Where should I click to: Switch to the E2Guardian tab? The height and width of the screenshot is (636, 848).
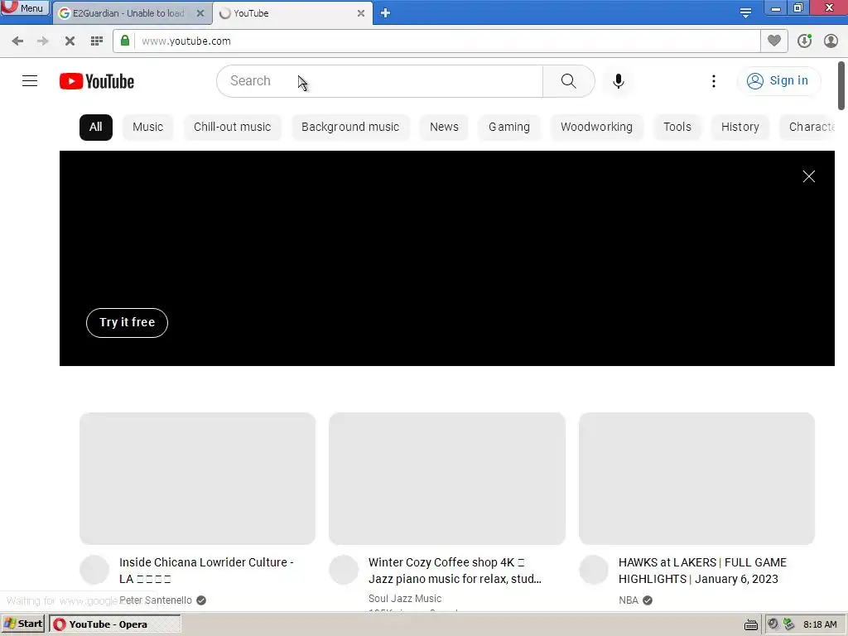[128, 13]
